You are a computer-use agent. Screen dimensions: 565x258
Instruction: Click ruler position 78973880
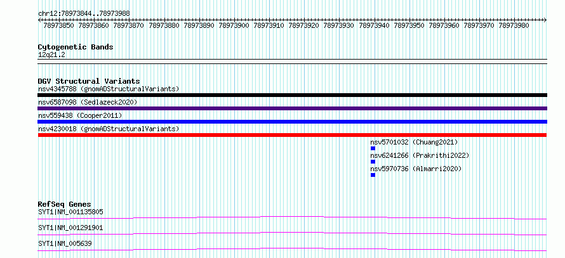tap(164, 25)
